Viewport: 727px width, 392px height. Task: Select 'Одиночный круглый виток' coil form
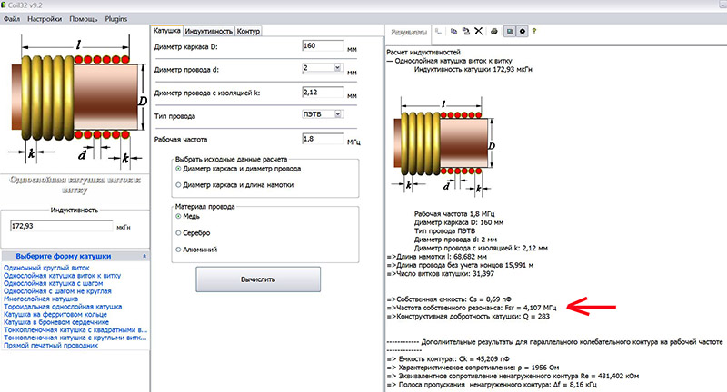click(x=46, y=268)
